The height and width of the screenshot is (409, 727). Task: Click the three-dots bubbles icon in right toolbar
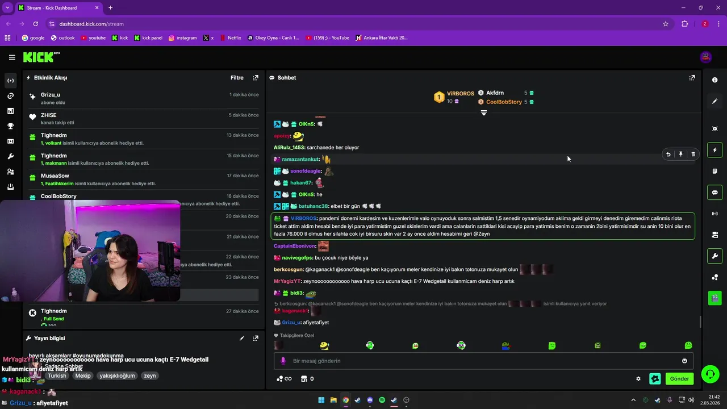[x=715, y=277]
